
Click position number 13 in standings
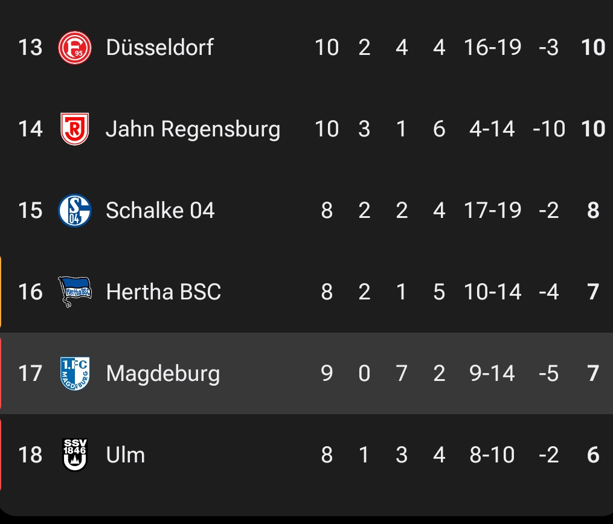pos(30,48)
